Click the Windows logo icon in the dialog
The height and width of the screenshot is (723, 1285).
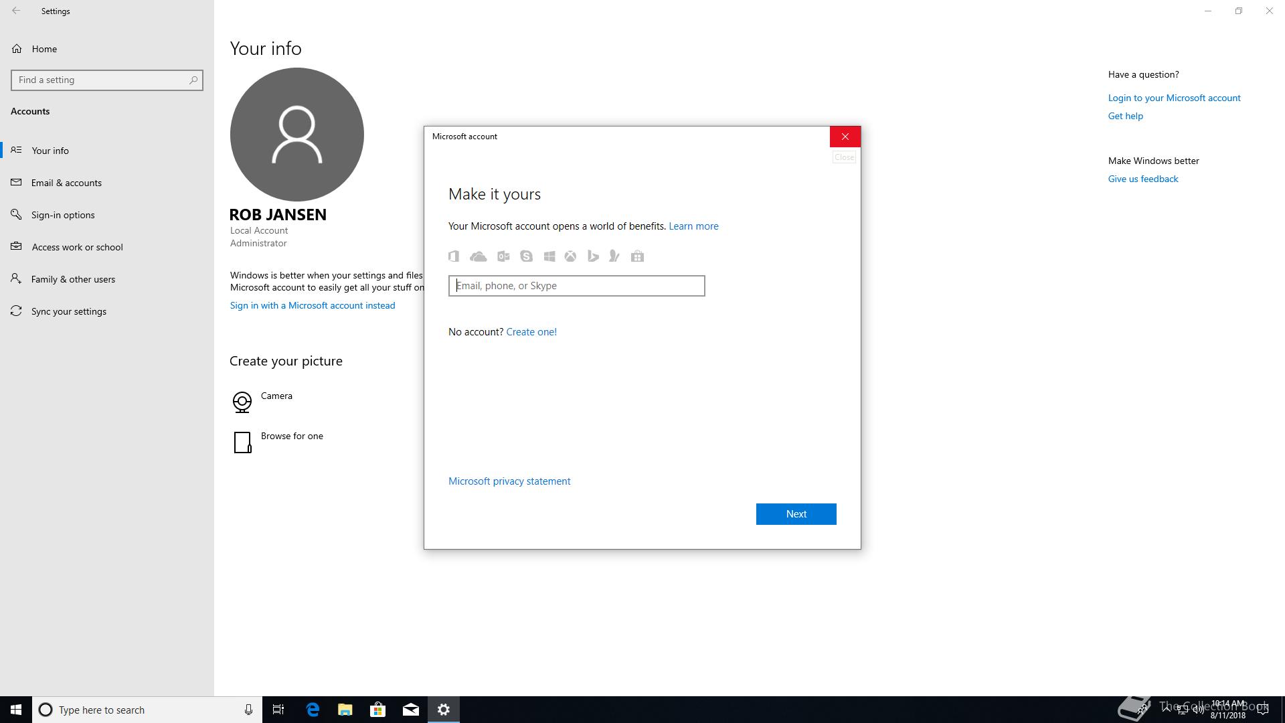coord(549,256)
